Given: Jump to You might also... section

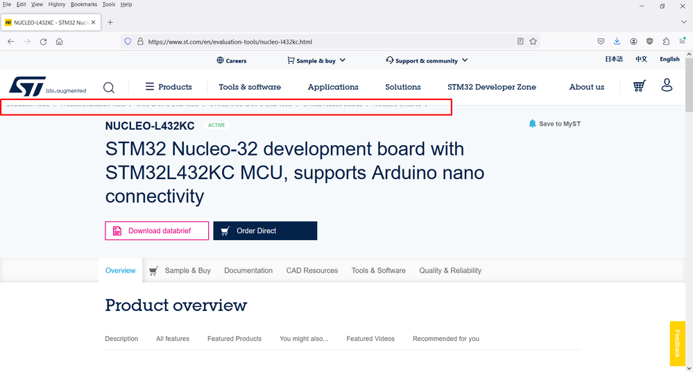Looking at the screenshot, I should click(x=304, y=339).
